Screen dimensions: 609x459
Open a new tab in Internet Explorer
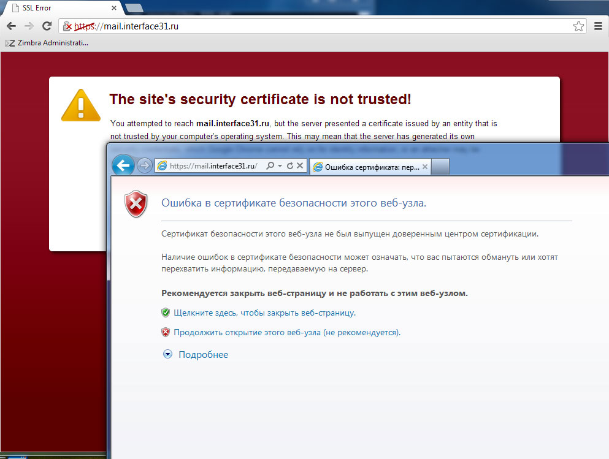[x=440, y=167]
